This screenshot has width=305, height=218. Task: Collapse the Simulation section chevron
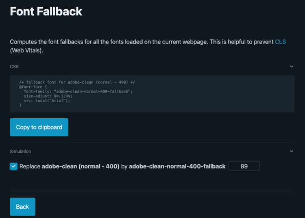[291, 151]
